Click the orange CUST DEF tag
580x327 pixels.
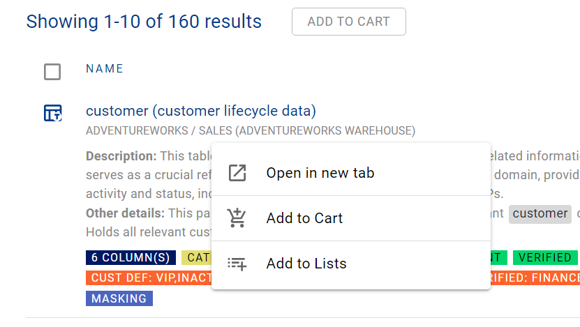149,278
